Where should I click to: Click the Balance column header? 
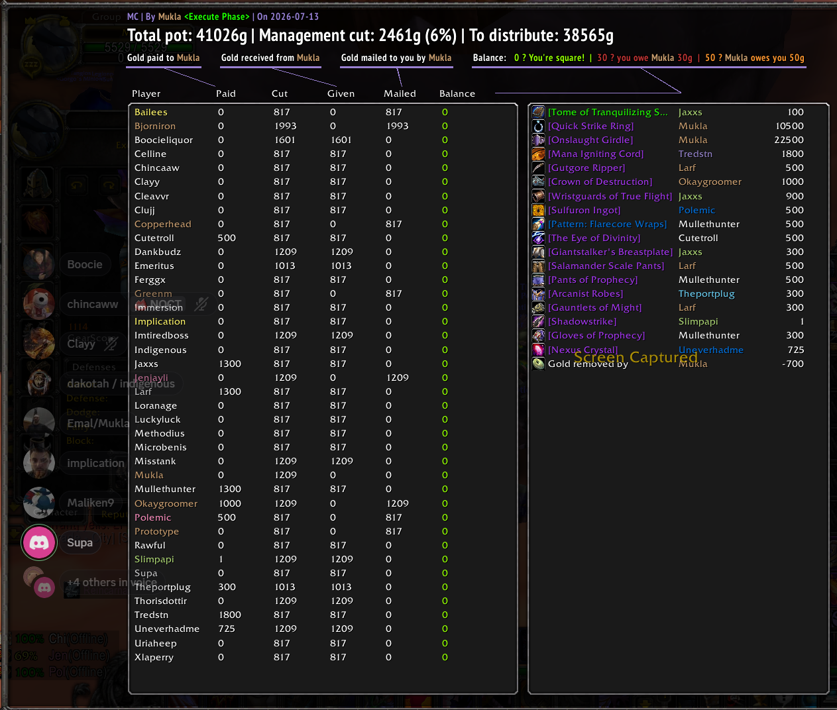pyautogui.click(x=457, y=93)
